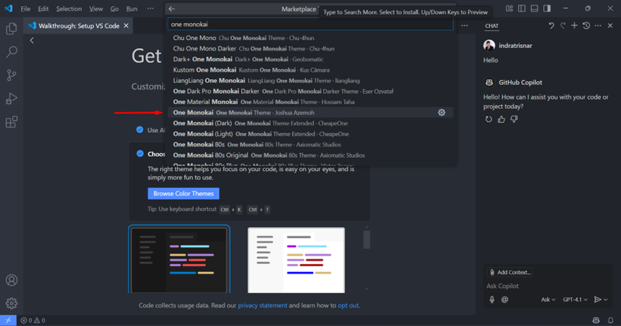The height and width of the screenshot is (326, 621).
Task: Click the @ mention icon in chat
Action: click(x=505, y=300)
